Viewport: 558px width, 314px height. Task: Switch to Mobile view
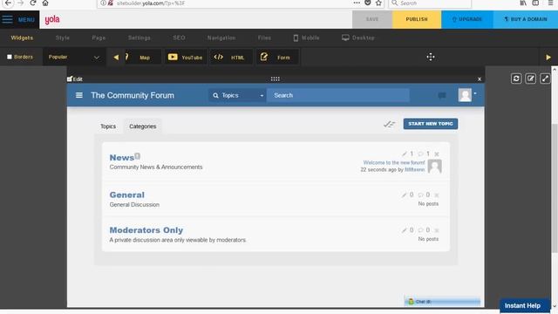click(x=306, y=38)
